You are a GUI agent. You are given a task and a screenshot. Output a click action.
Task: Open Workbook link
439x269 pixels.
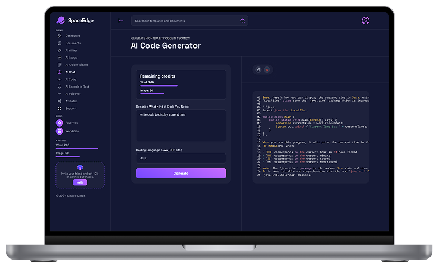tap(72, 131)
